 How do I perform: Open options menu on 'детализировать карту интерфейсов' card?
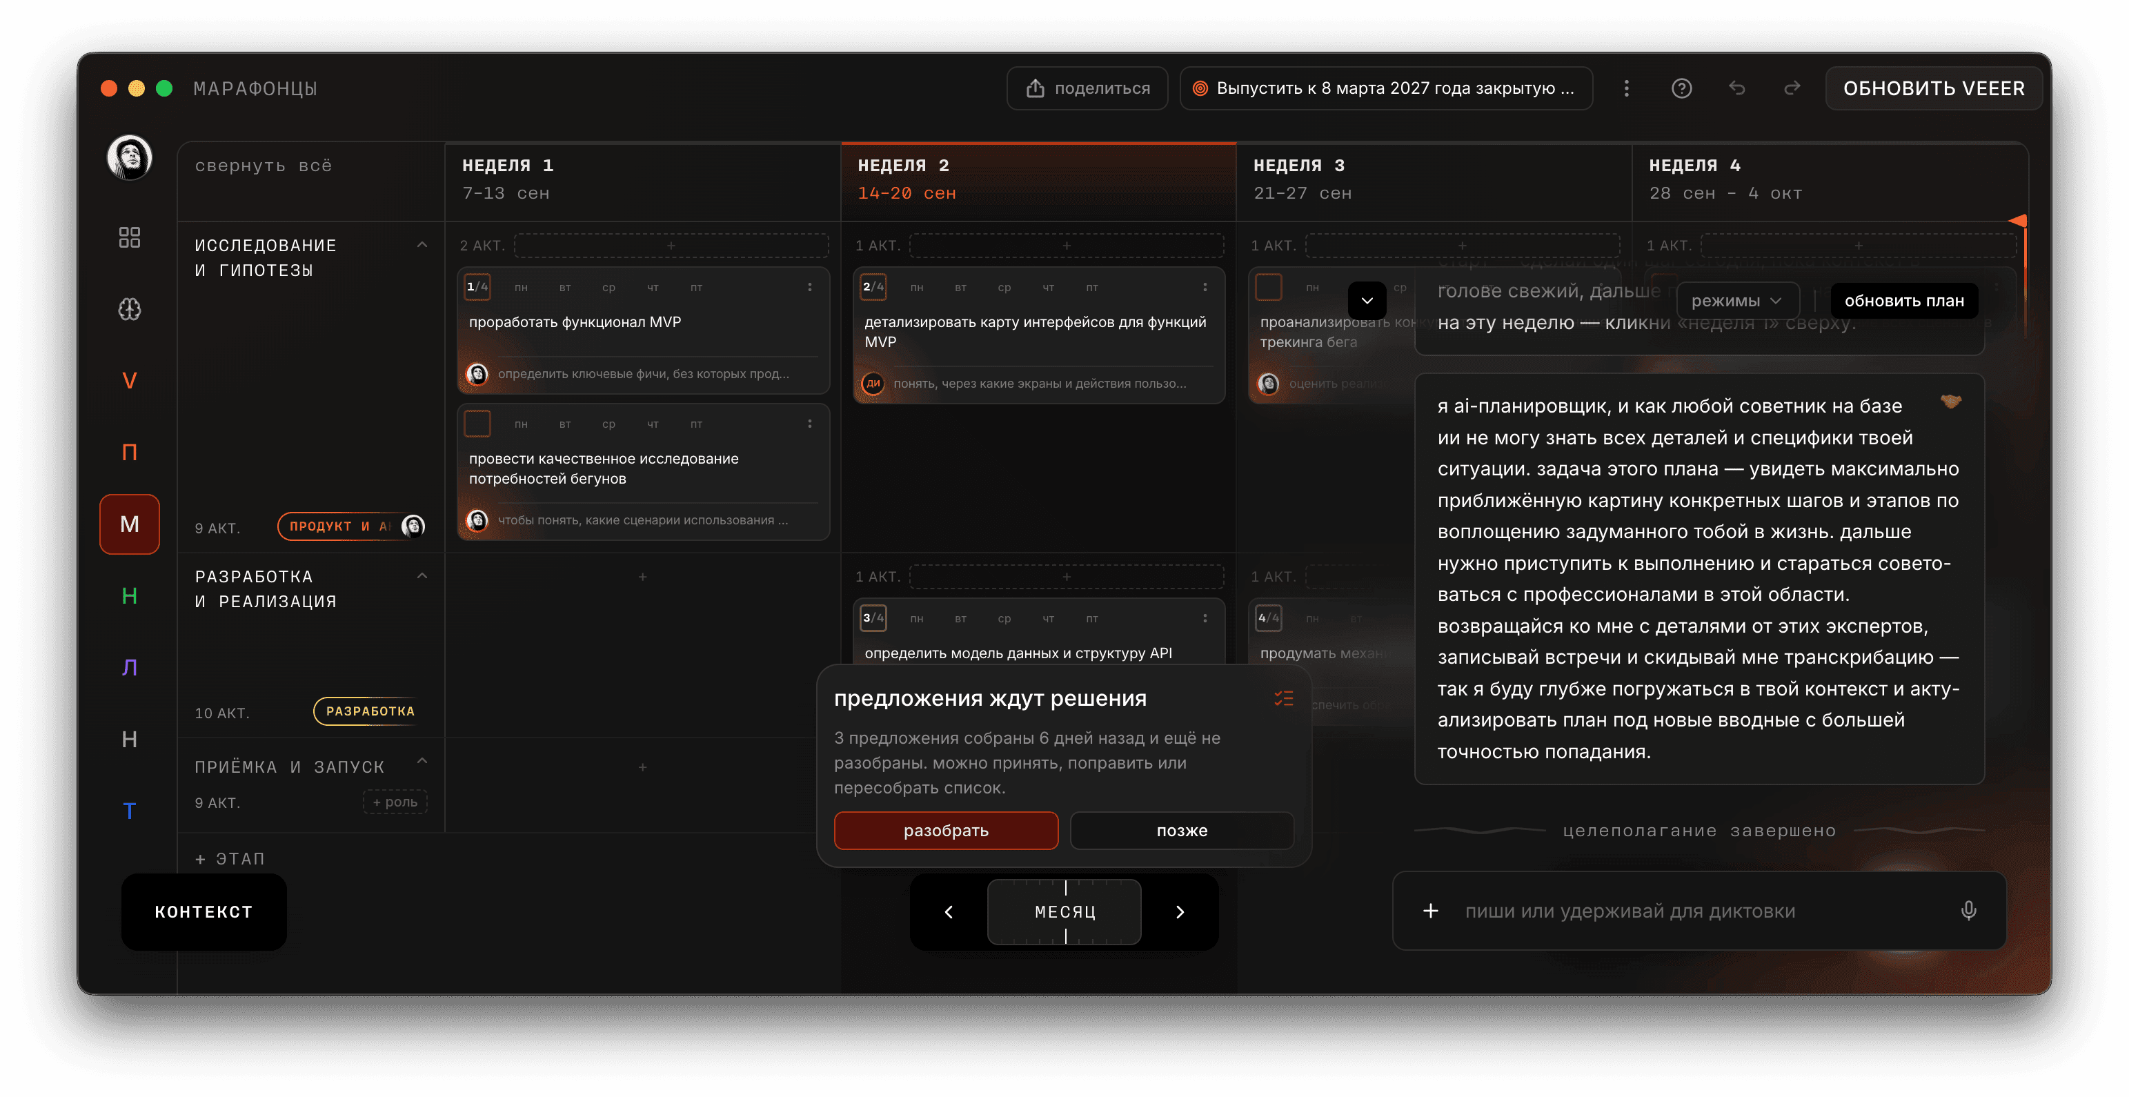coord(1205,287)
